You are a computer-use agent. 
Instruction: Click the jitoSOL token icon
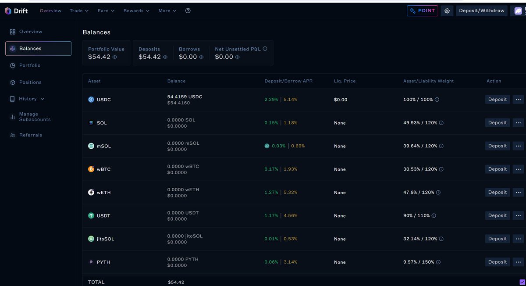tap(91, 239)
